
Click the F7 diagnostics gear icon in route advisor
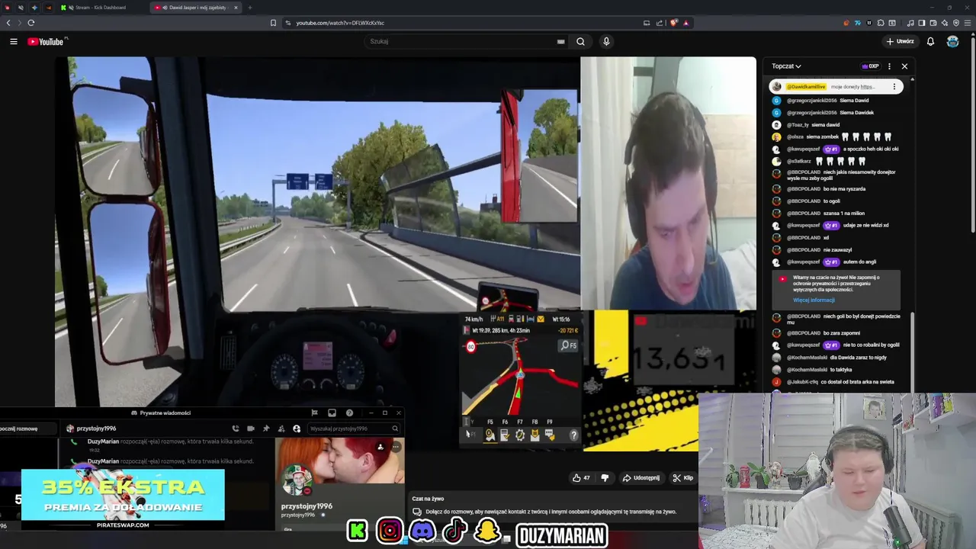(x=519, y=435)
